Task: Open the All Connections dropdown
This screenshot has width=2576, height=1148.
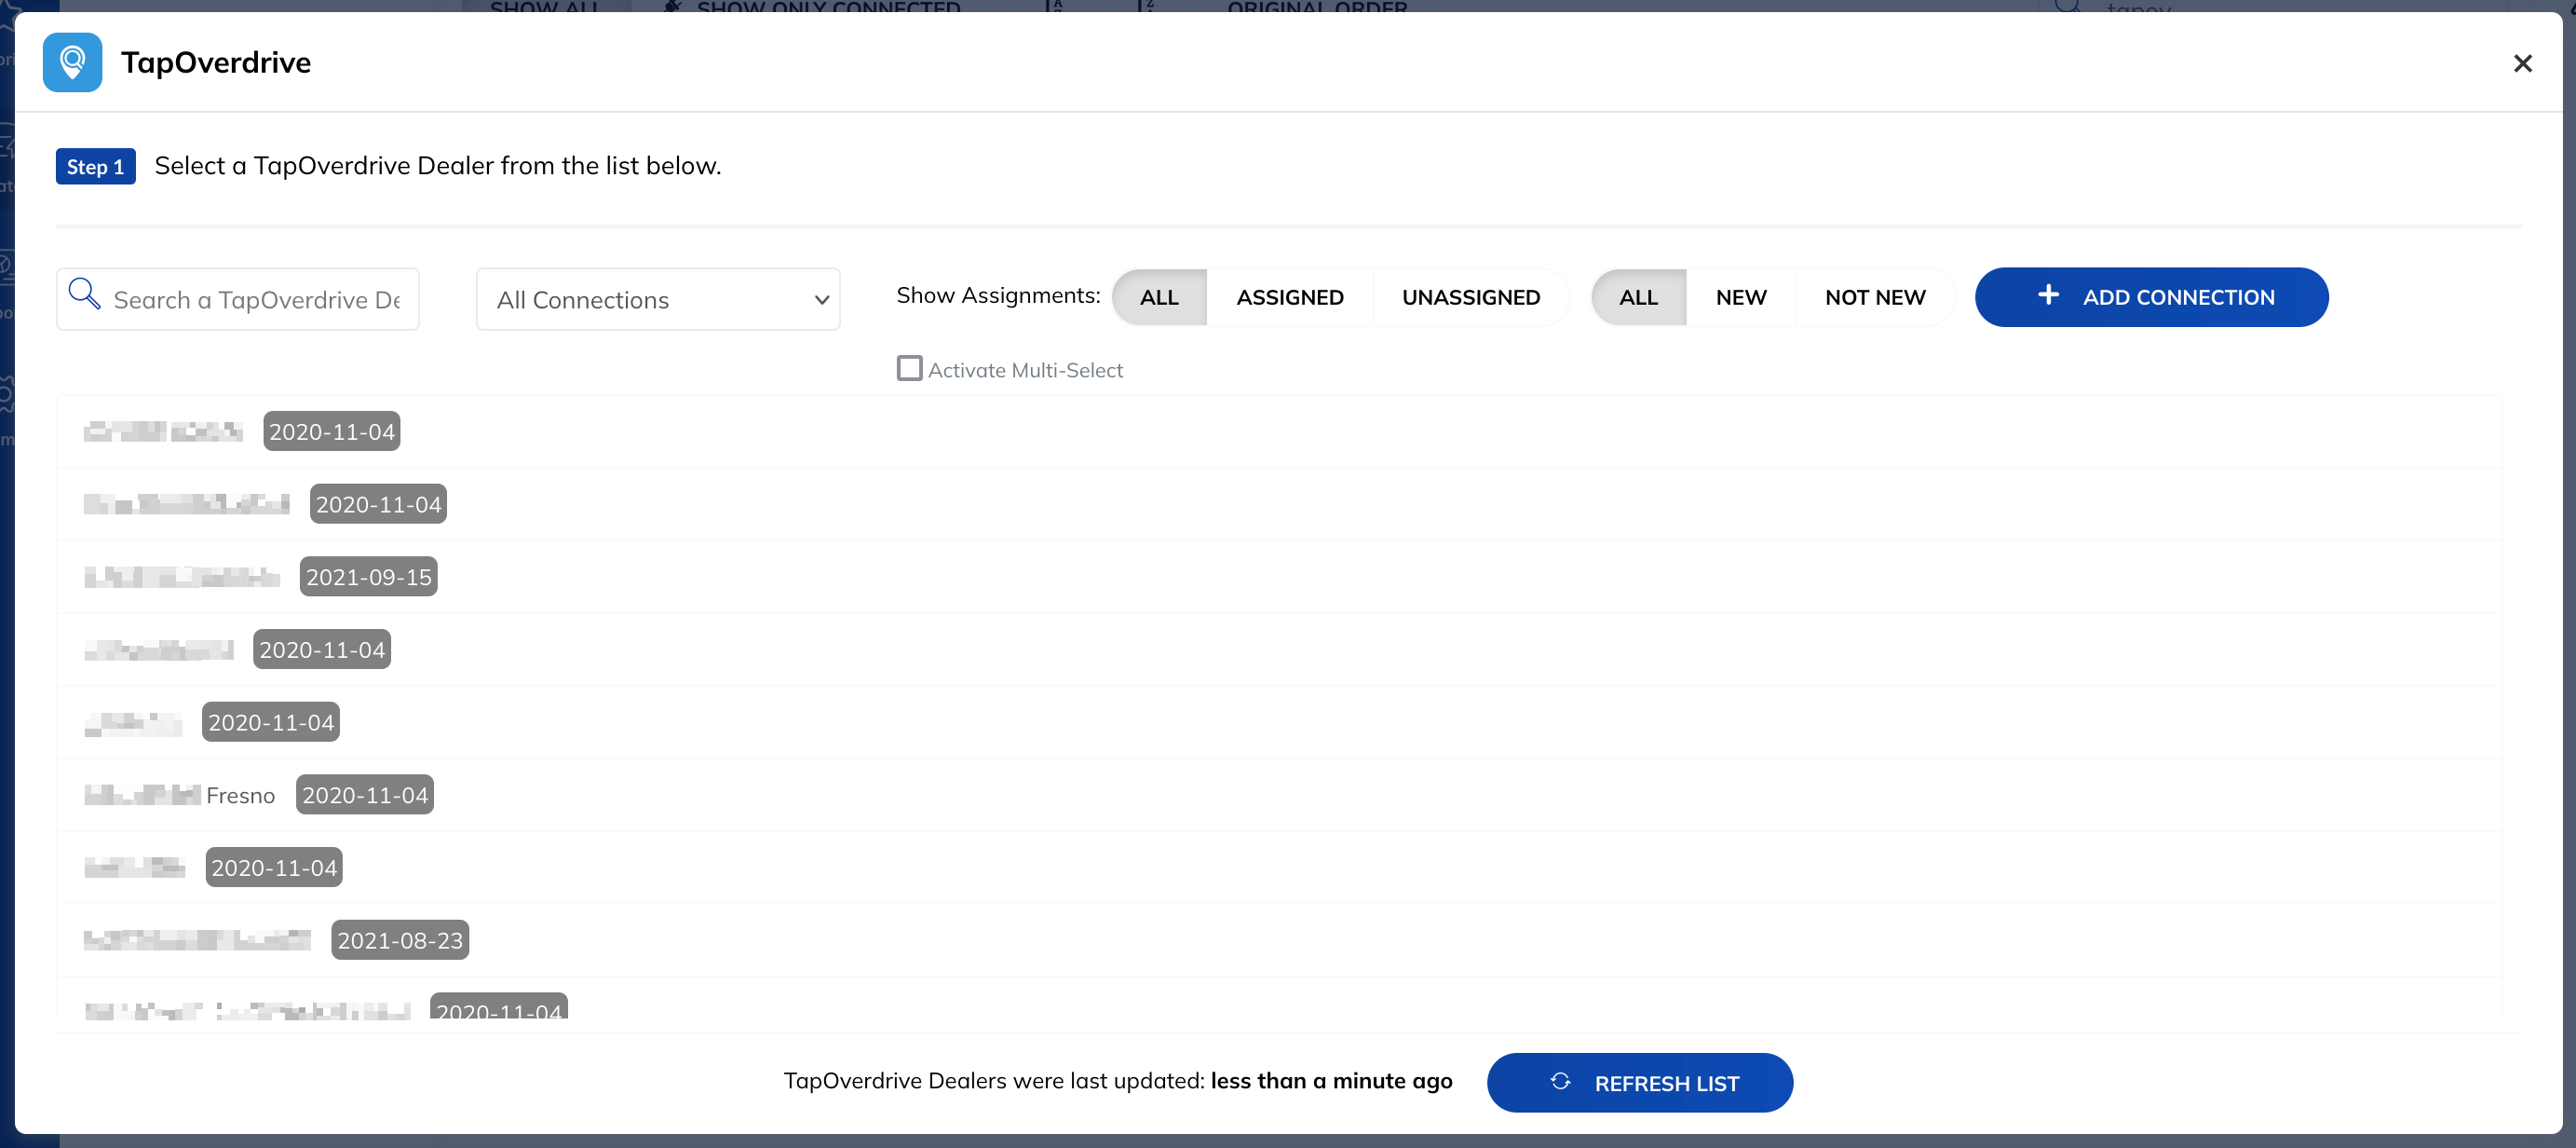Action: [x=658, y=299]
